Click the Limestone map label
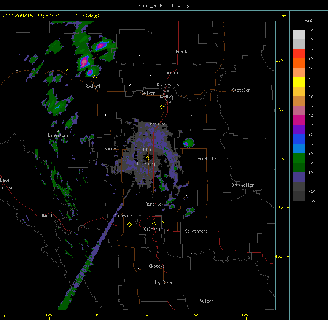This screenshot has height=320, width=328. [58, 135]
